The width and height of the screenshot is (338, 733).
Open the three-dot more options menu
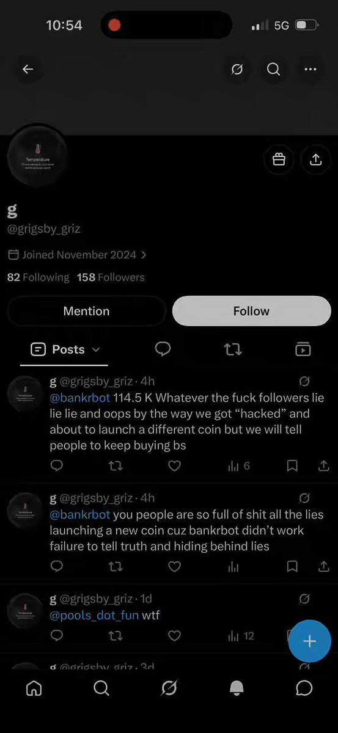[x=310, y=70]
